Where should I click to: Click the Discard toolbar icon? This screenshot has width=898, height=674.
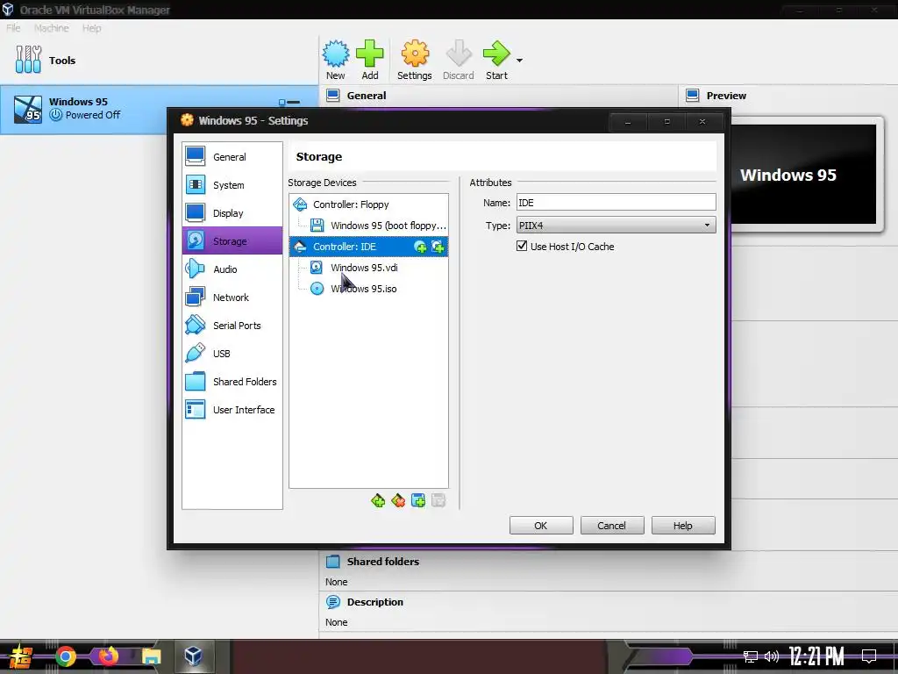458,60
